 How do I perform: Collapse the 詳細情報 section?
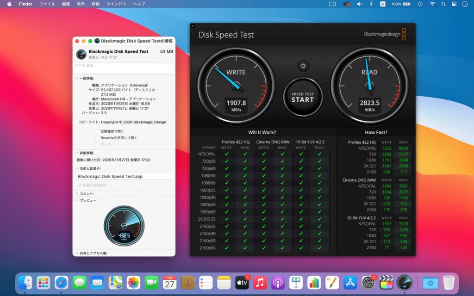[x=77, y=153]
